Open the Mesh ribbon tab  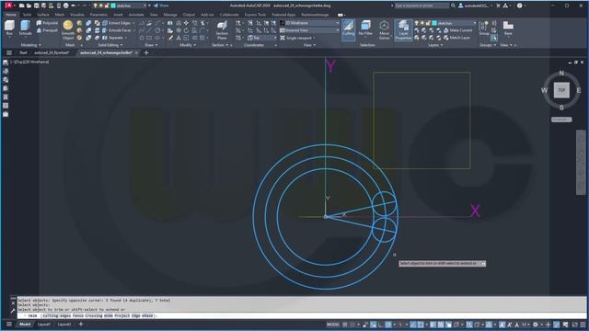coord(59,15)
